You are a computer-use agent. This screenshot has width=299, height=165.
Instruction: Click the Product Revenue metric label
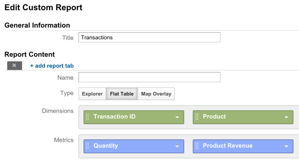(x=228, y=146)
